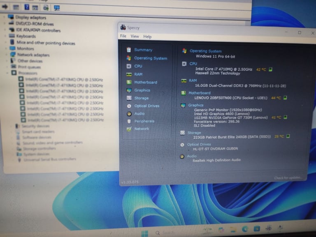Image resolution: width=316 pixels, height=237 pixels.
Task: Click the taskbar Search box
Action: tap(165, 233)
